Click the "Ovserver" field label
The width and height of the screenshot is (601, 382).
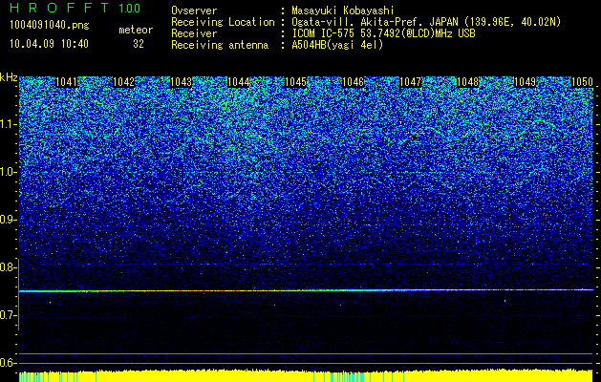(x=194, y=11)
